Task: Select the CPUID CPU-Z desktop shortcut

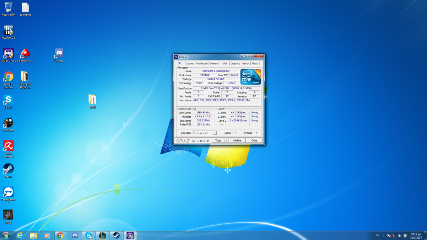Action: [x=9, y=55]
